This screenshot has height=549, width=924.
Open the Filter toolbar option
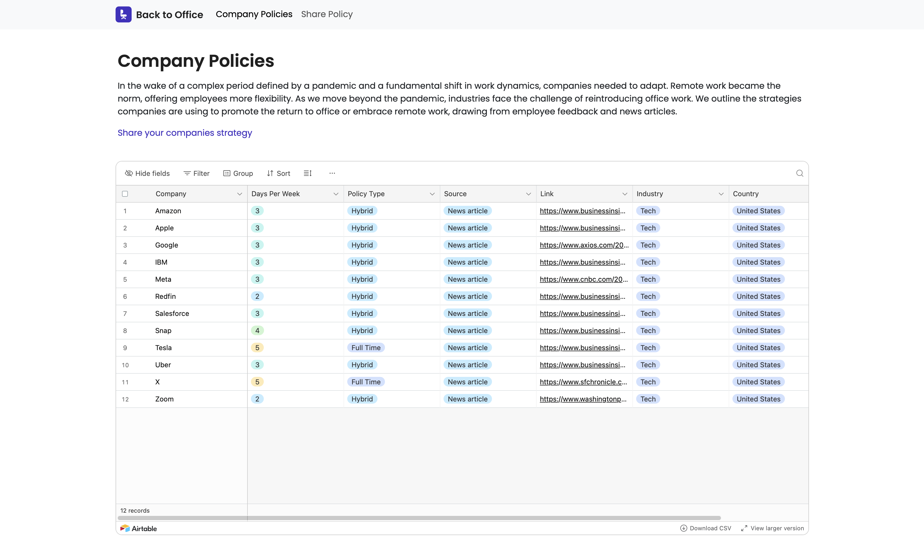click(197, 173)
